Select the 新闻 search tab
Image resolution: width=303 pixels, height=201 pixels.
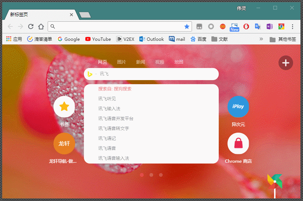[140, 62]
